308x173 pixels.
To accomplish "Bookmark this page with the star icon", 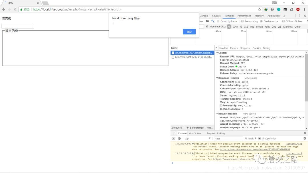I will [x=260, y=9].
